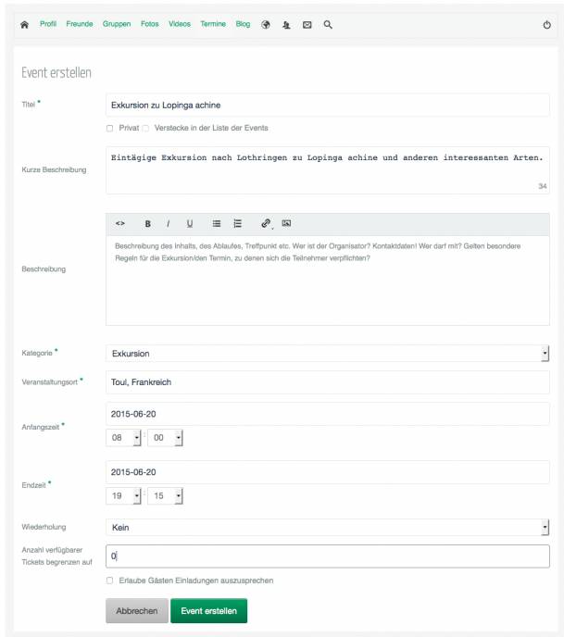564x637 pixels.
Task: Check 'Erlaube Gästen Einladungen auszusprechen'
Action: [x=109, y=581]
